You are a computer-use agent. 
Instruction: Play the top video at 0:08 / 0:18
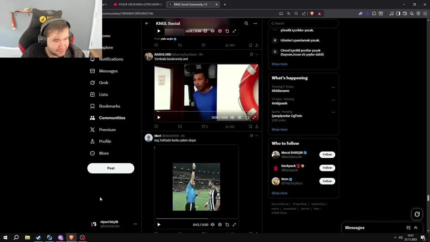(x=159, y=31)
